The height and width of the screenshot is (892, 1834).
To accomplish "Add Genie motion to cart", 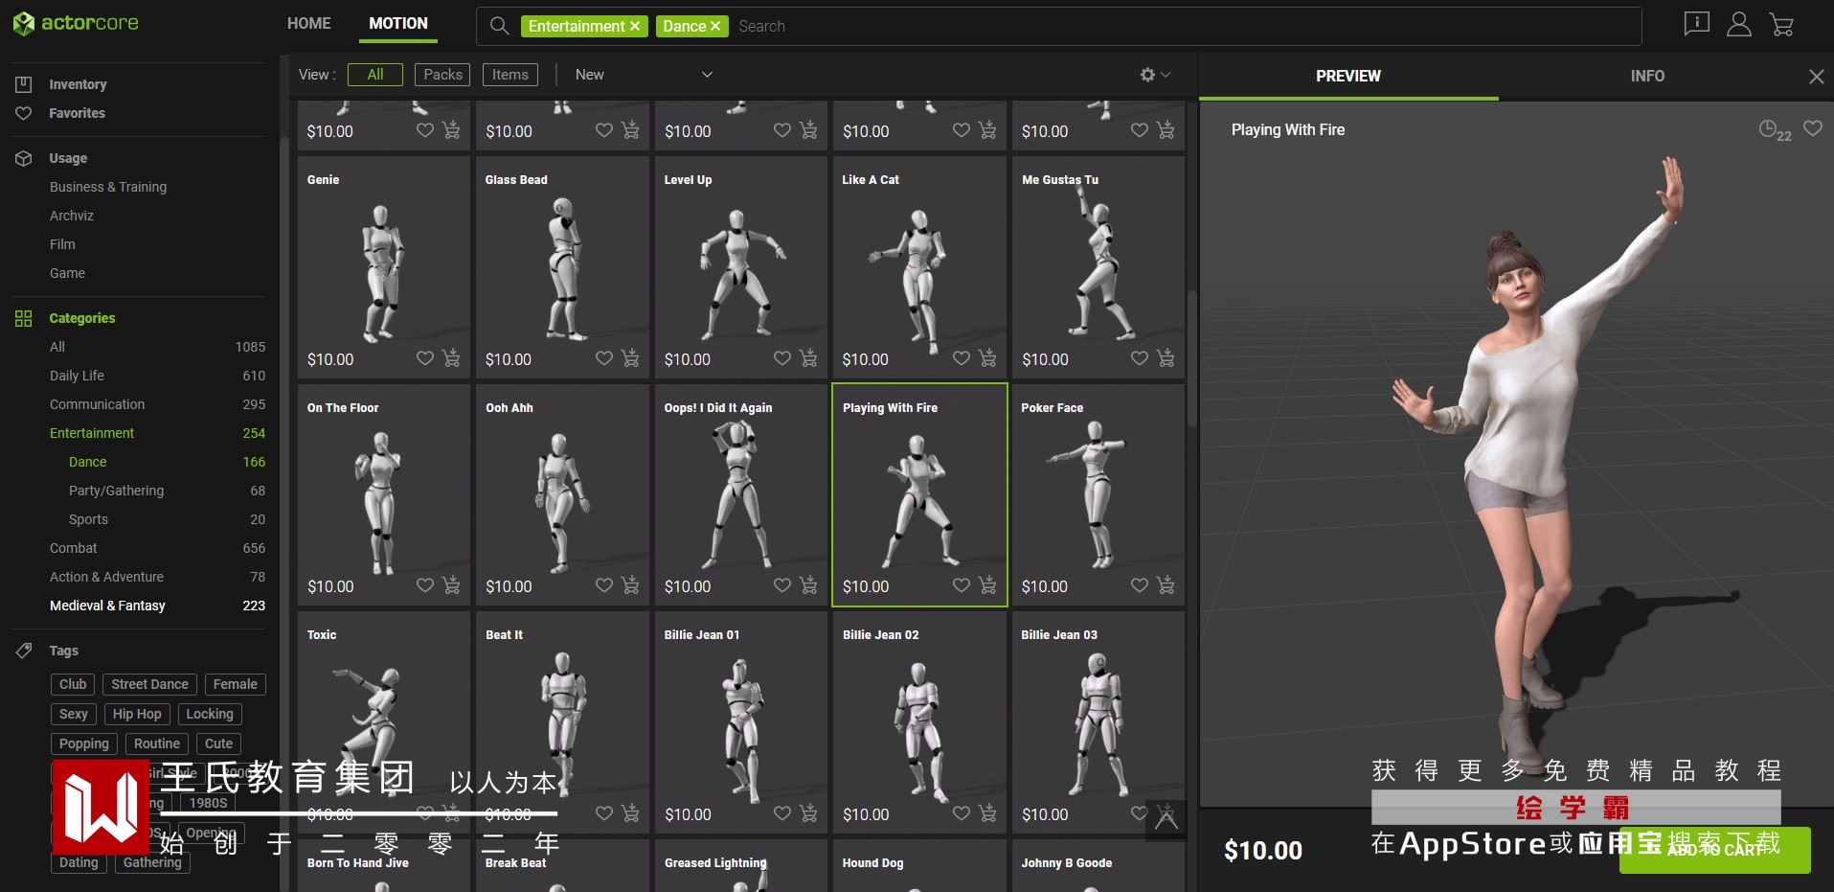I will point(451,358).
